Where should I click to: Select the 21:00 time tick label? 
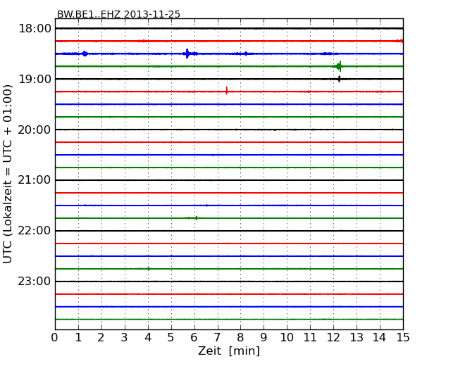tap(35, 180)
